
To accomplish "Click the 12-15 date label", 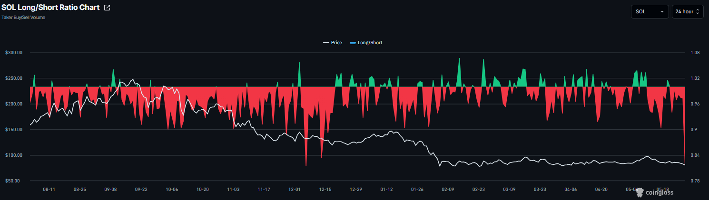I will [x=325, y=189].
